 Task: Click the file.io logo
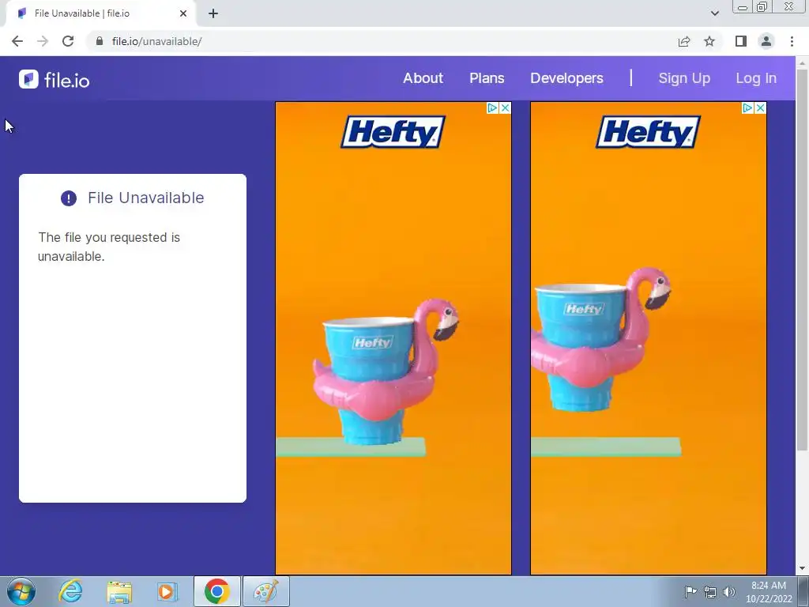tap(55, 80)
